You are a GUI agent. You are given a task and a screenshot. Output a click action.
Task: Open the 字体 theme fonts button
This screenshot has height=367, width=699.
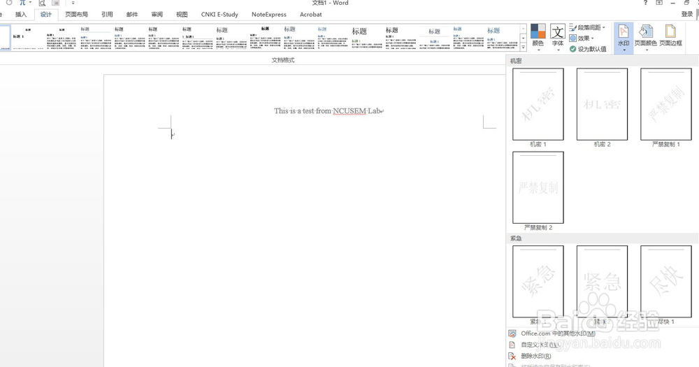[558, 38]
